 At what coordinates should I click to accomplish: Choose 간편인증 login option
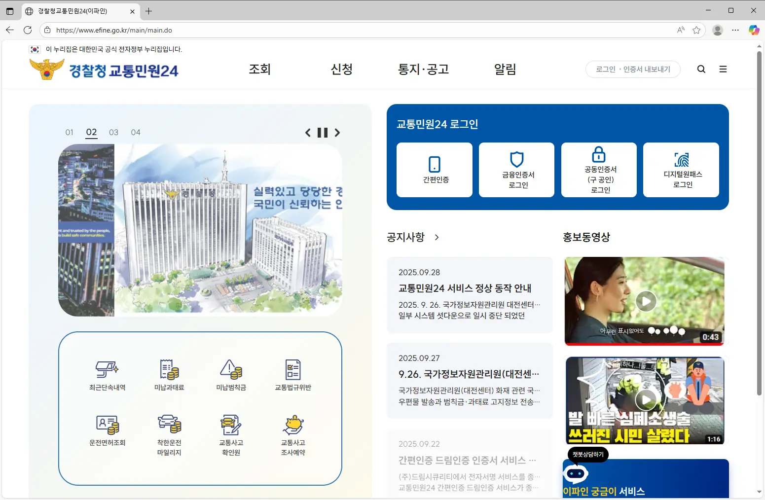pos(435,170)
